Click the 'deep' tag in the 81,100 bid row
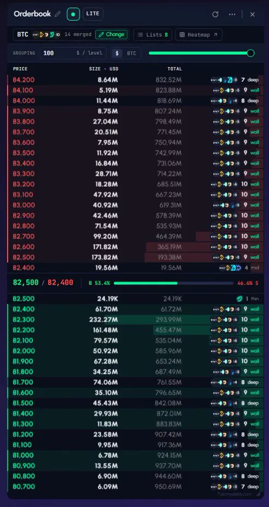The image size is (269, 507). (x=253, y=445)
